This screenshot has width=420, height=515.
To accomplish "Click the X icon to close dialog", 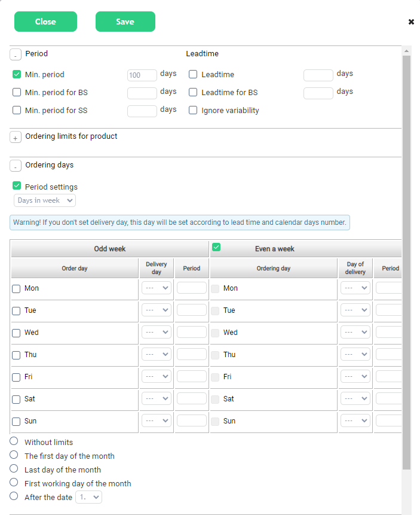I will [411, 22].
